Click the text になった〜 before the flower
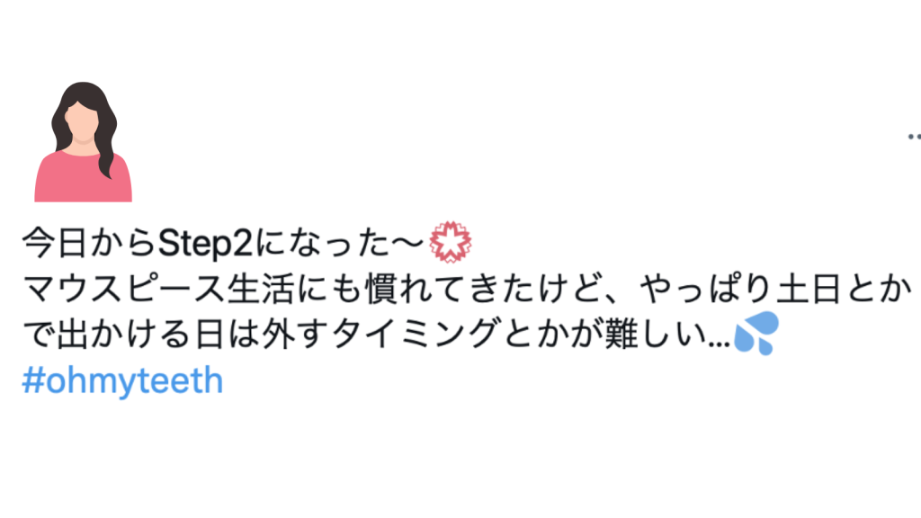Image resolution: width=921 pixels, height=518 pixels. pyautogui.click(x=339, y=243)
